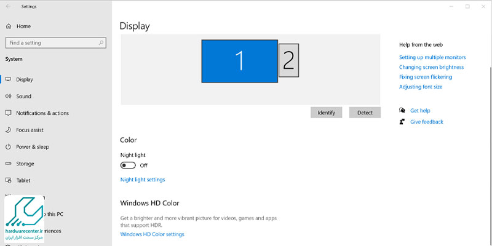This screenshot has width=492, height=246.
Task: Open Windows HD Color settings link
Action: (152, 234)
